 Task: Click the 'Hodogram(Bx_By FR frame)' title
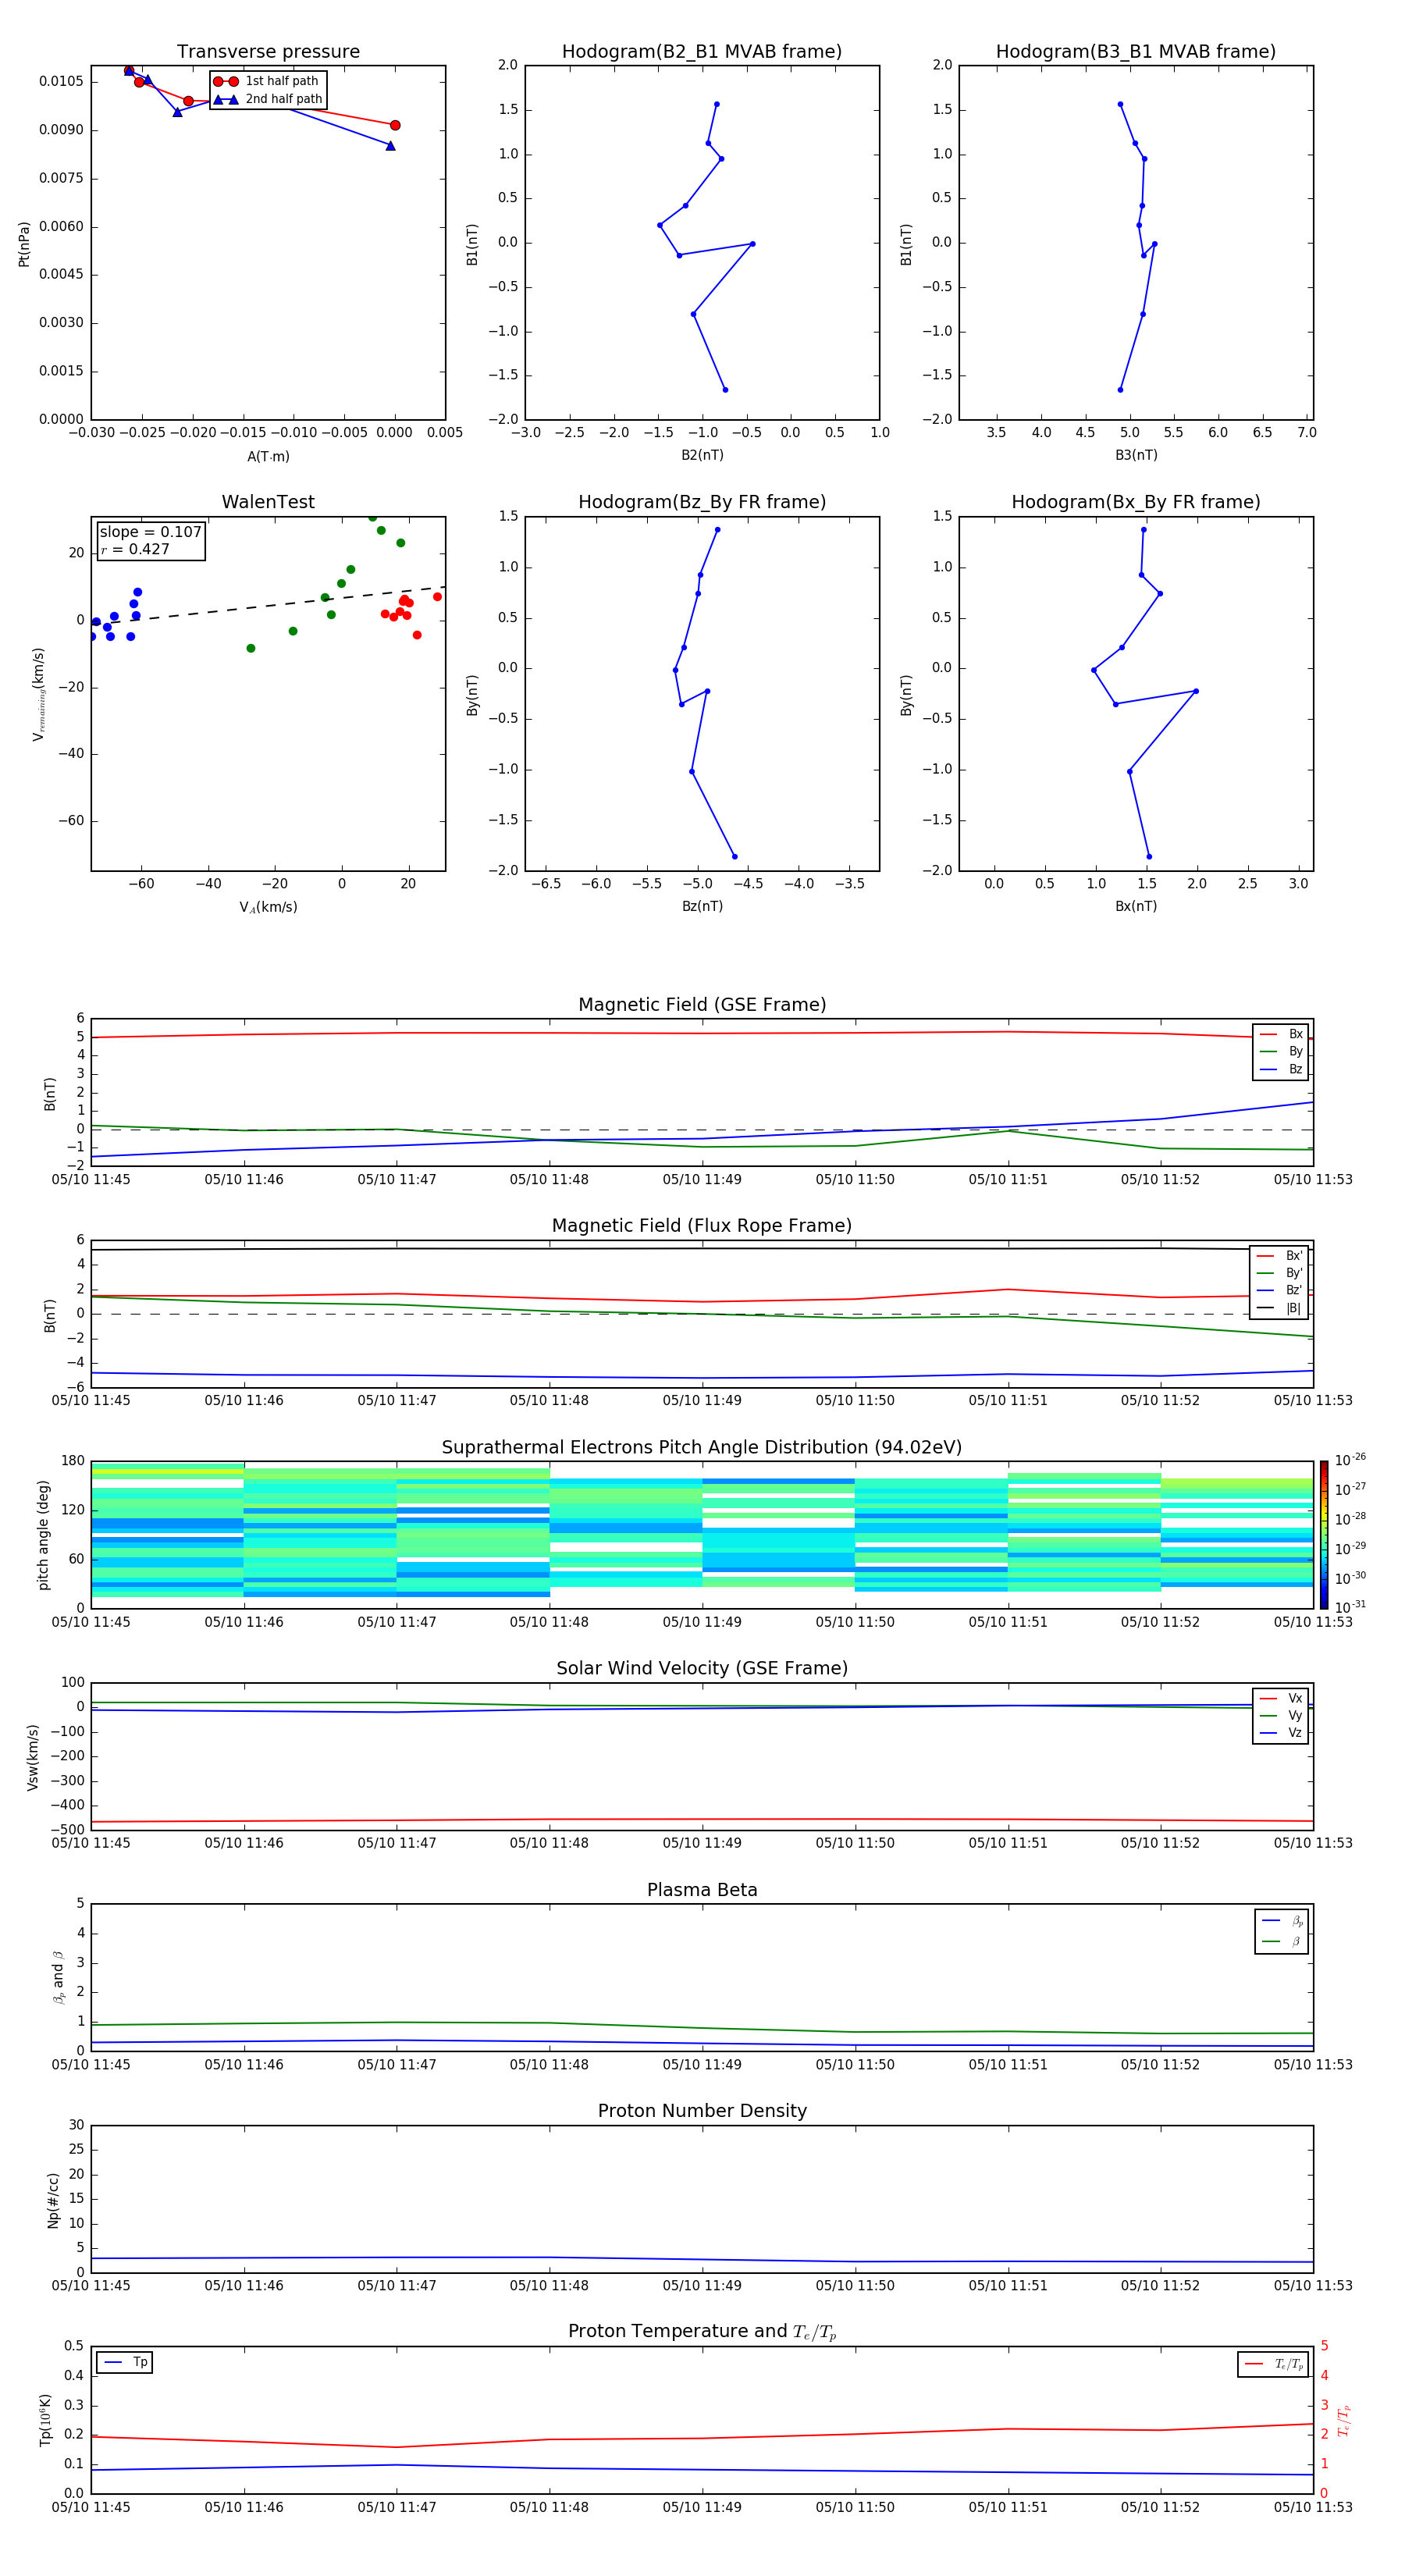point(1136,502)
